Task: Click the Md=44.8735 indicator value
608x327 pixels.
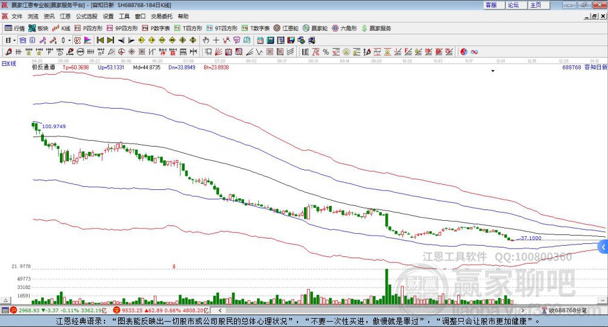Action: 147,67
